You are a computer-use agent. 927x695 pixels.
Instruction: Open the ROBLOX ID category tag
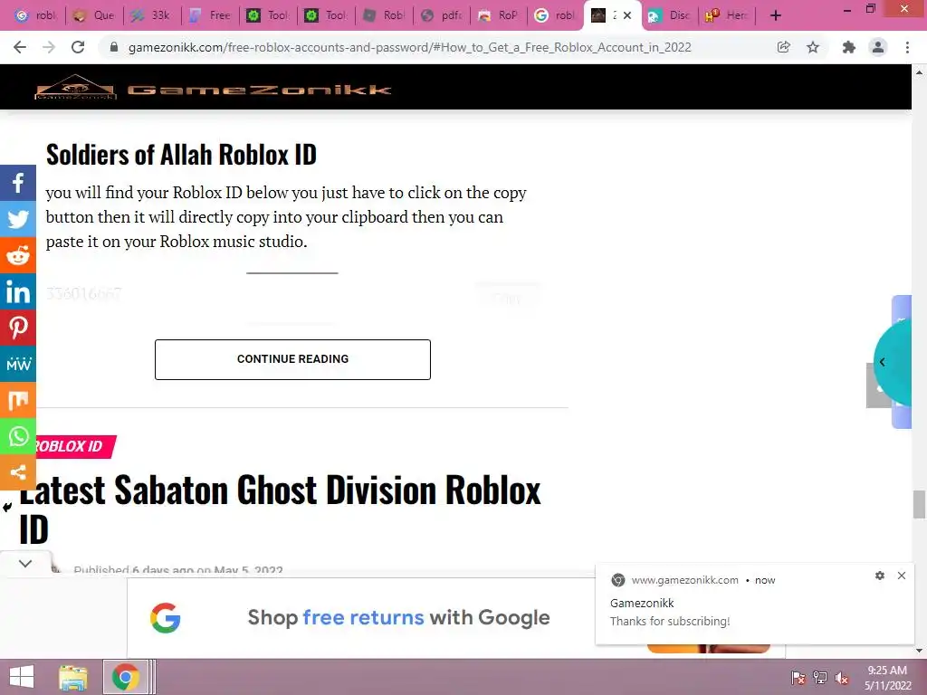pyautogui.click(x=70, y=446)
